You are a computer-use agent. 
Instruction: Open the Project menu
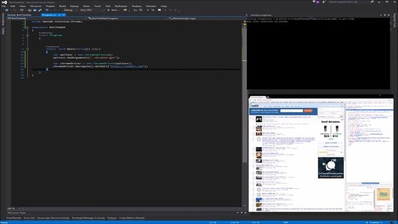[x=50, y=6]
